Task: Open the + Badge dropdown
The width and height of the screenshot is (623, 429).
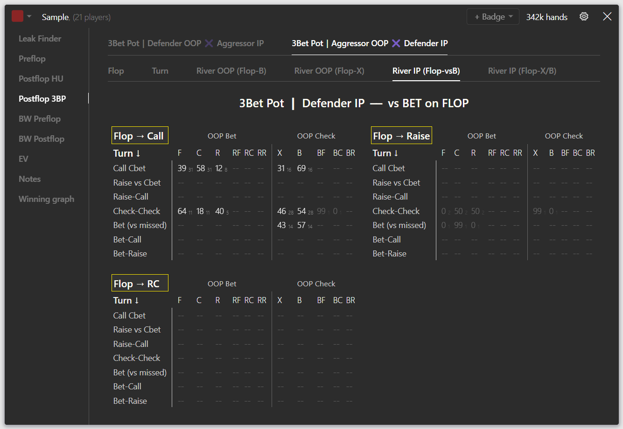Action: pos(493,17)
